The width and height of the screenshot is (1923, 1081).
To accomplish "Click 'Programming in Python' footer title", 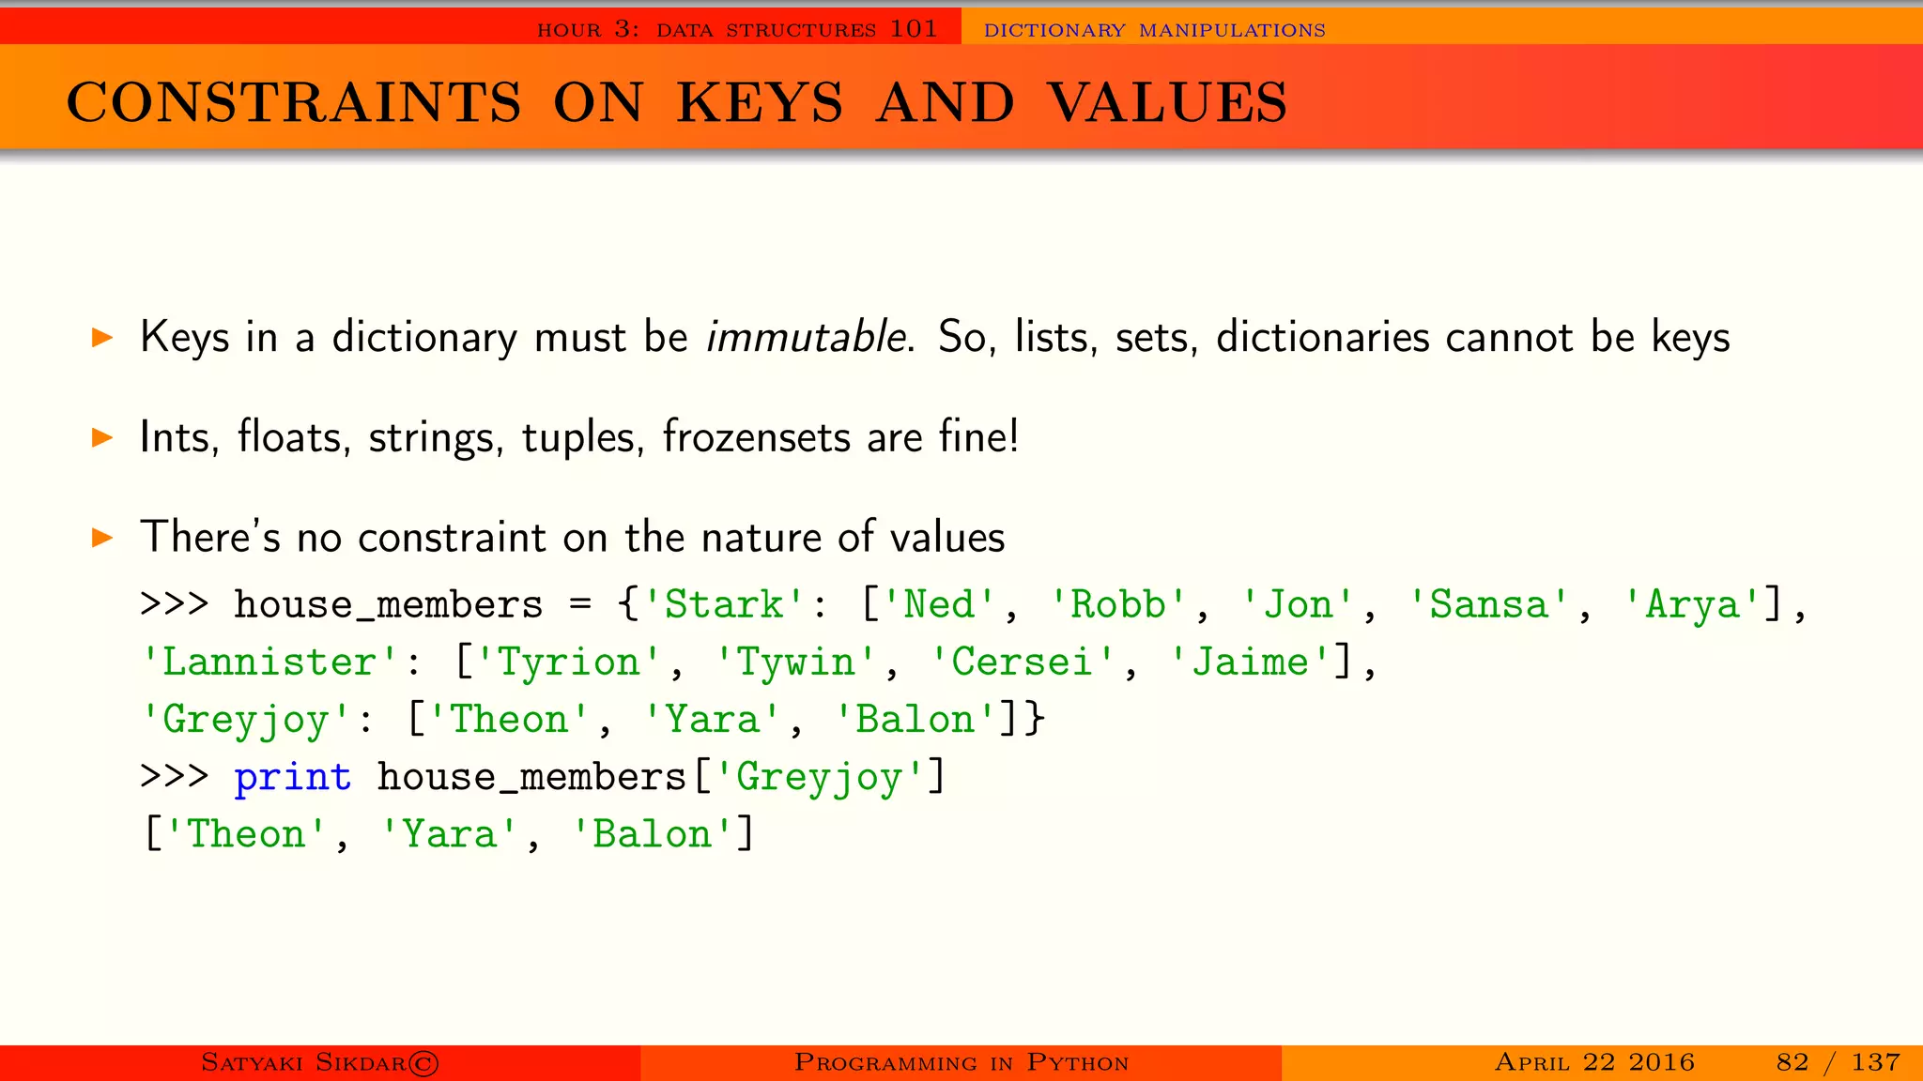I will pos(961,1062).
